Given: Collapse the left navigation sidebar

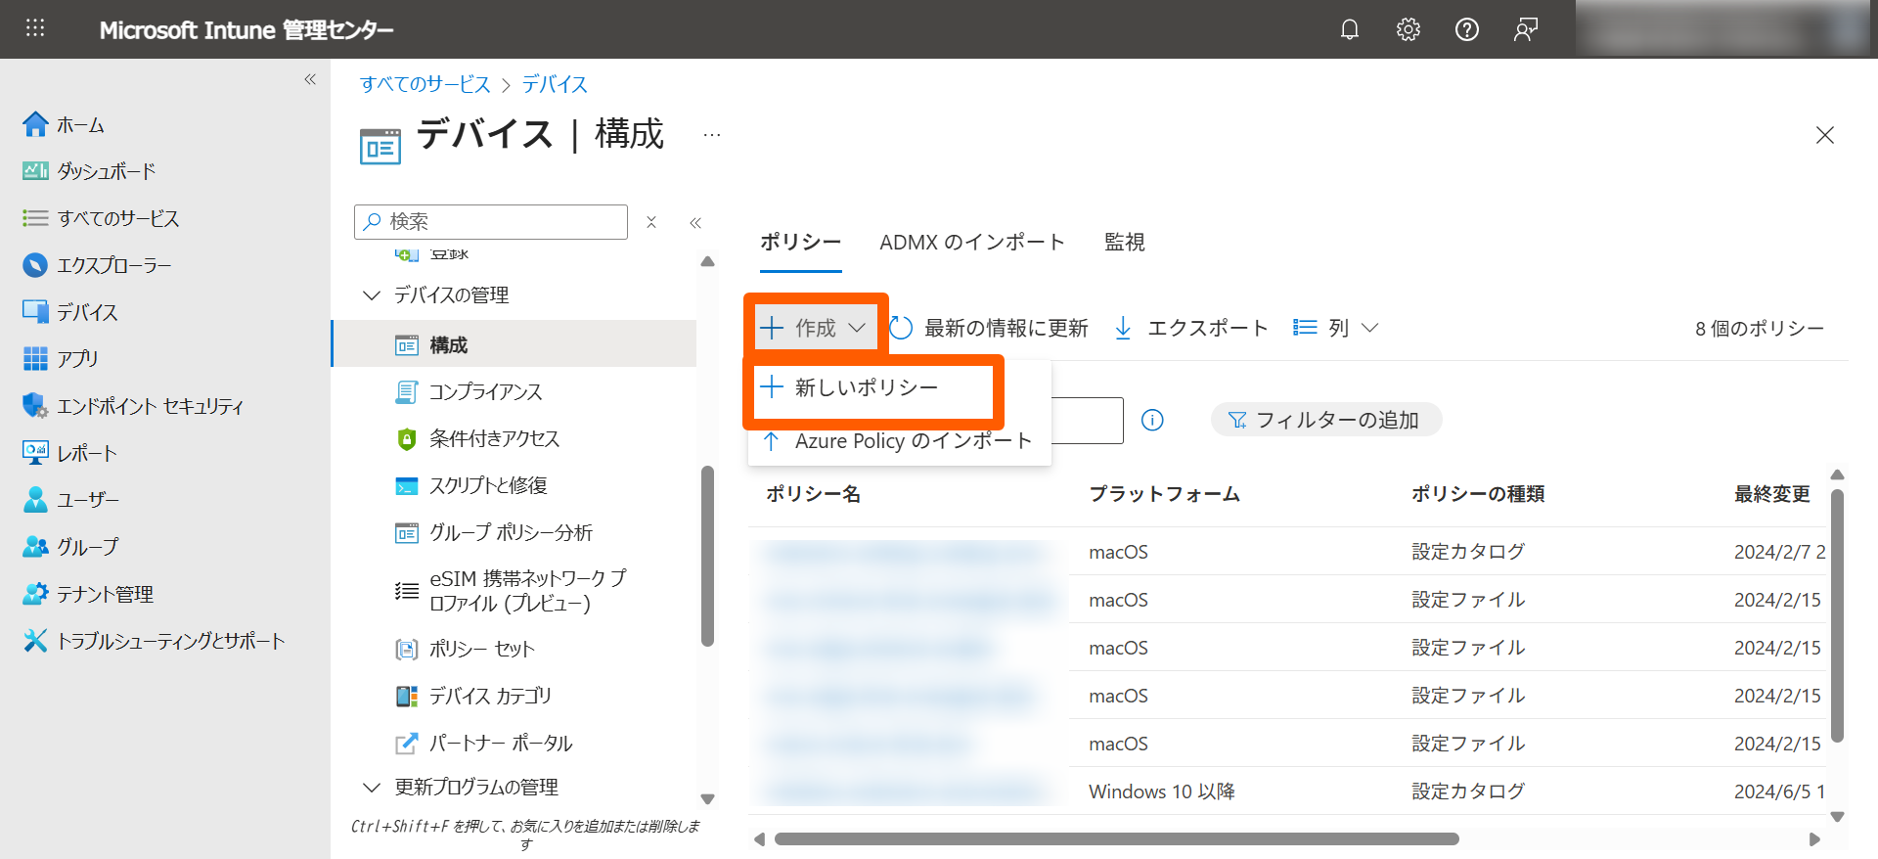Looking at the screenshot, I should (310, 79).
